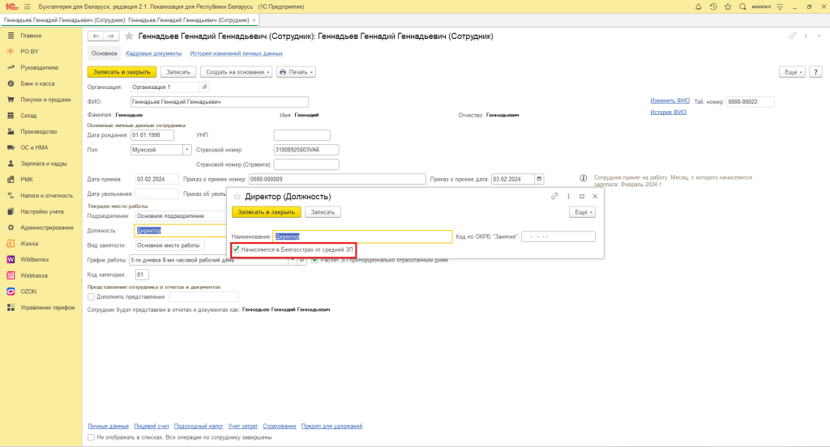Viewport: 830px width, 447px height.
Task: Click Записать in employee form
Action: pyautogui.click(x=178, y=72)
